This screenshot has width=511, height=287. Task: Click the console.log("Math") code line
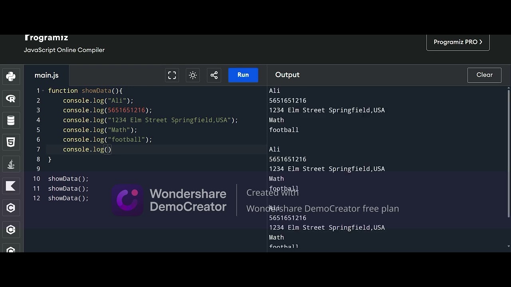pyautogui.click(x=100, y=130)
